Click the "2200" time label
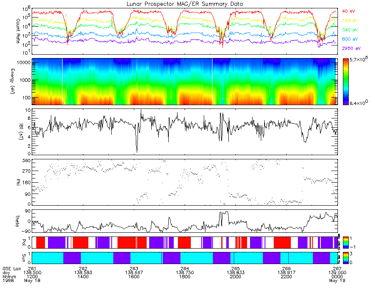The width and height of the screenshot is (375, 292). click(x=287, y=277)
